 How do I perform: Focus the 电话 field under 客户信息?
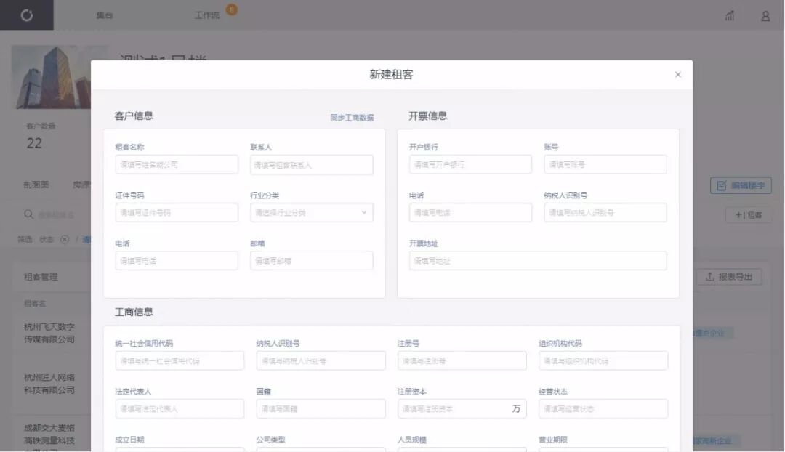(177, 261)
